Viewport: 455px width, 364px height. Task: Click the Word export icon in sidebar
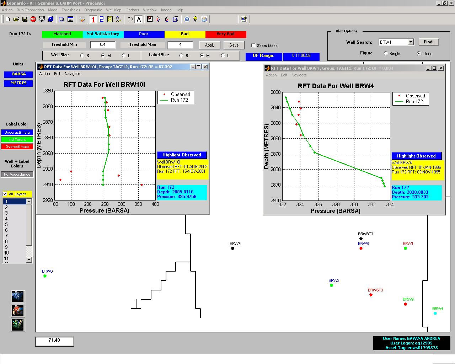click(x=18, y=296)
